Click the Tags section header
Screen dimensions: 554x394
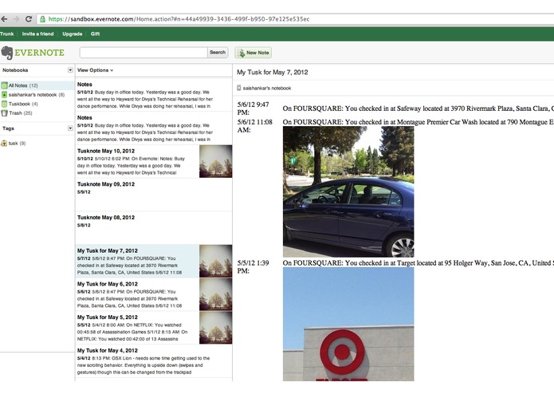8,128
